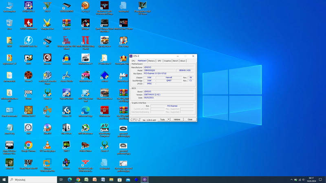Image resolution: width=326 pixels, height=183 pixels.
Task: Launch the Arma desktop shortcut
Action: click(9, 148)
